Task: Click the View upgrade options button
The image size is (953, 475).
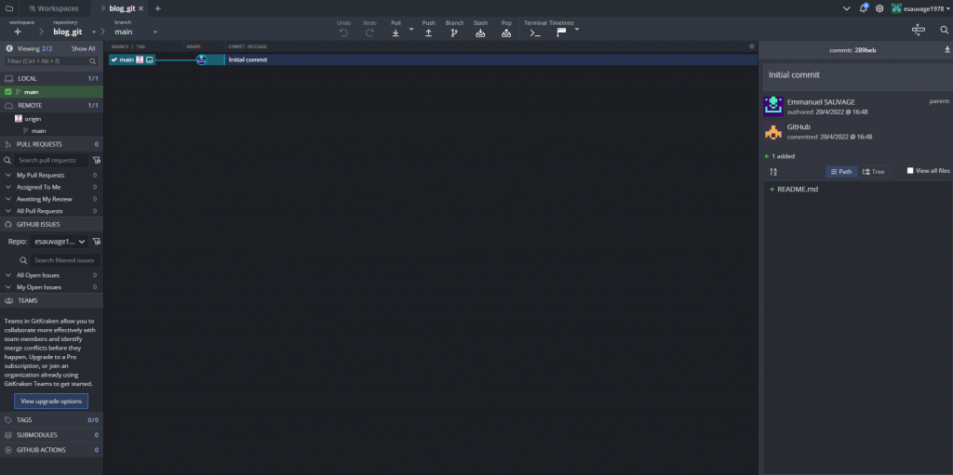Action: point(51,401)
